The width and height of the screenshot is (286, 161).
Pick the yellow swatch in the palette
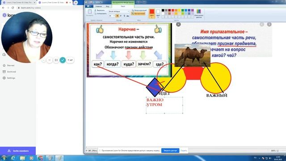pos(179,10)
